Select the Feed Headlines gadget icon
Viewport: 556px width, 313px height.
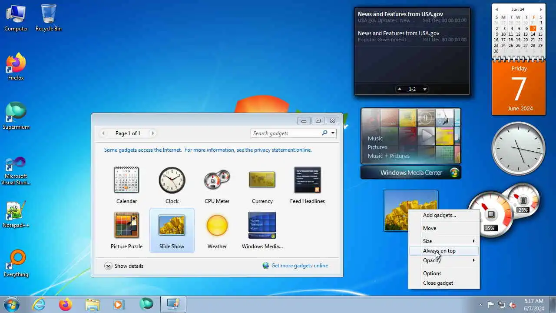tap(308, 180)
